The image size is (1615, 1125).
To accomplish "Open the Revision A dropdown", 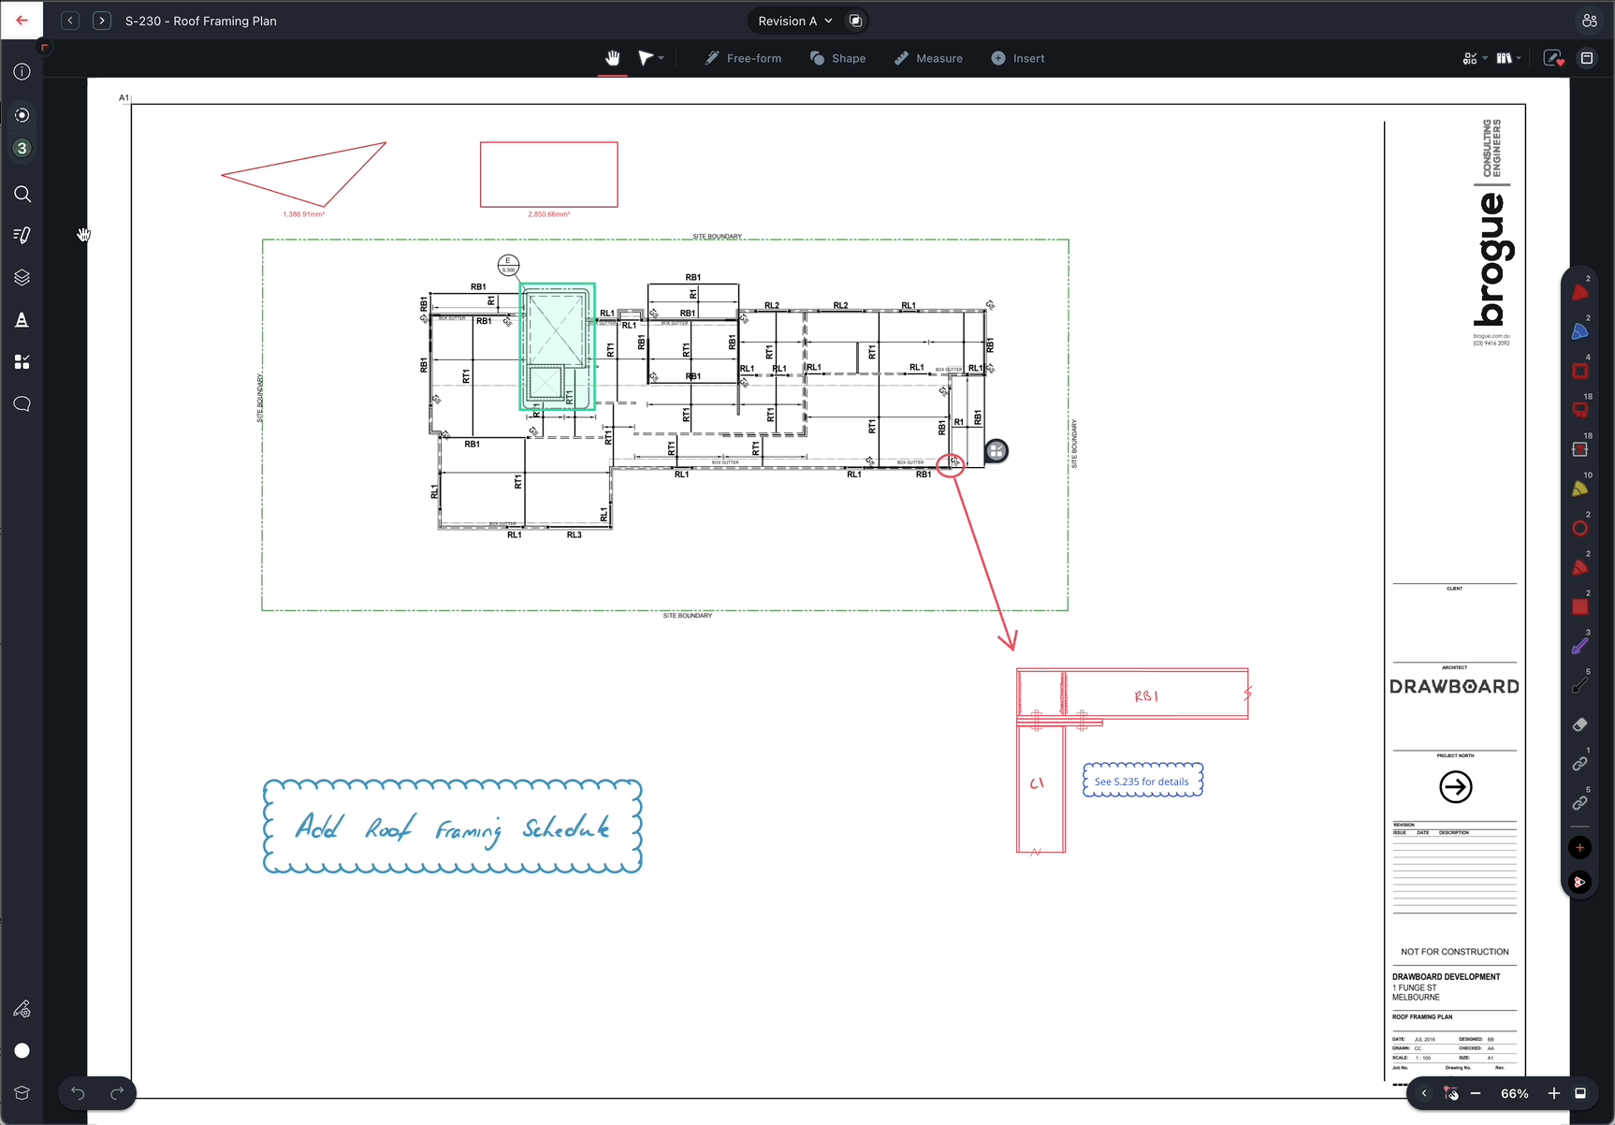I will [794, 21].
